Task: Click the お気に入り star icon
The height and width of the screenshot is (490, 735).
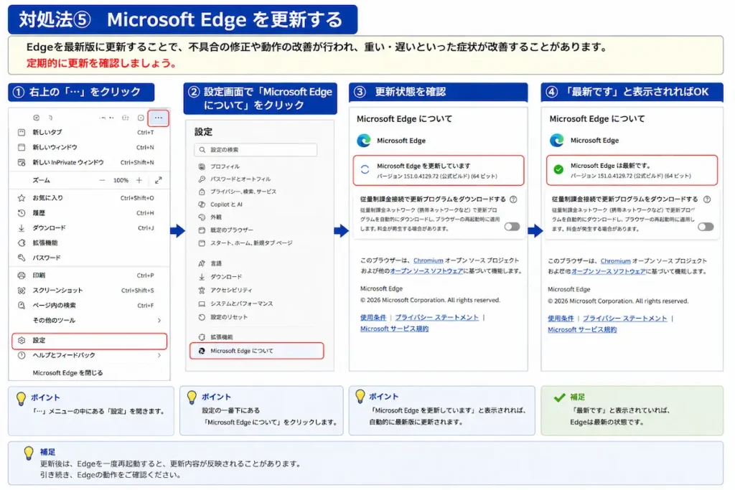Action: click(x=22, y=198)
